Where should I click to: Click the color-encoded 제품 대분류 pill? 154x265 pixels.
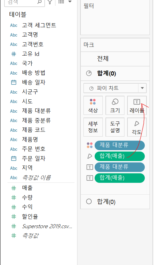(120, 145)
